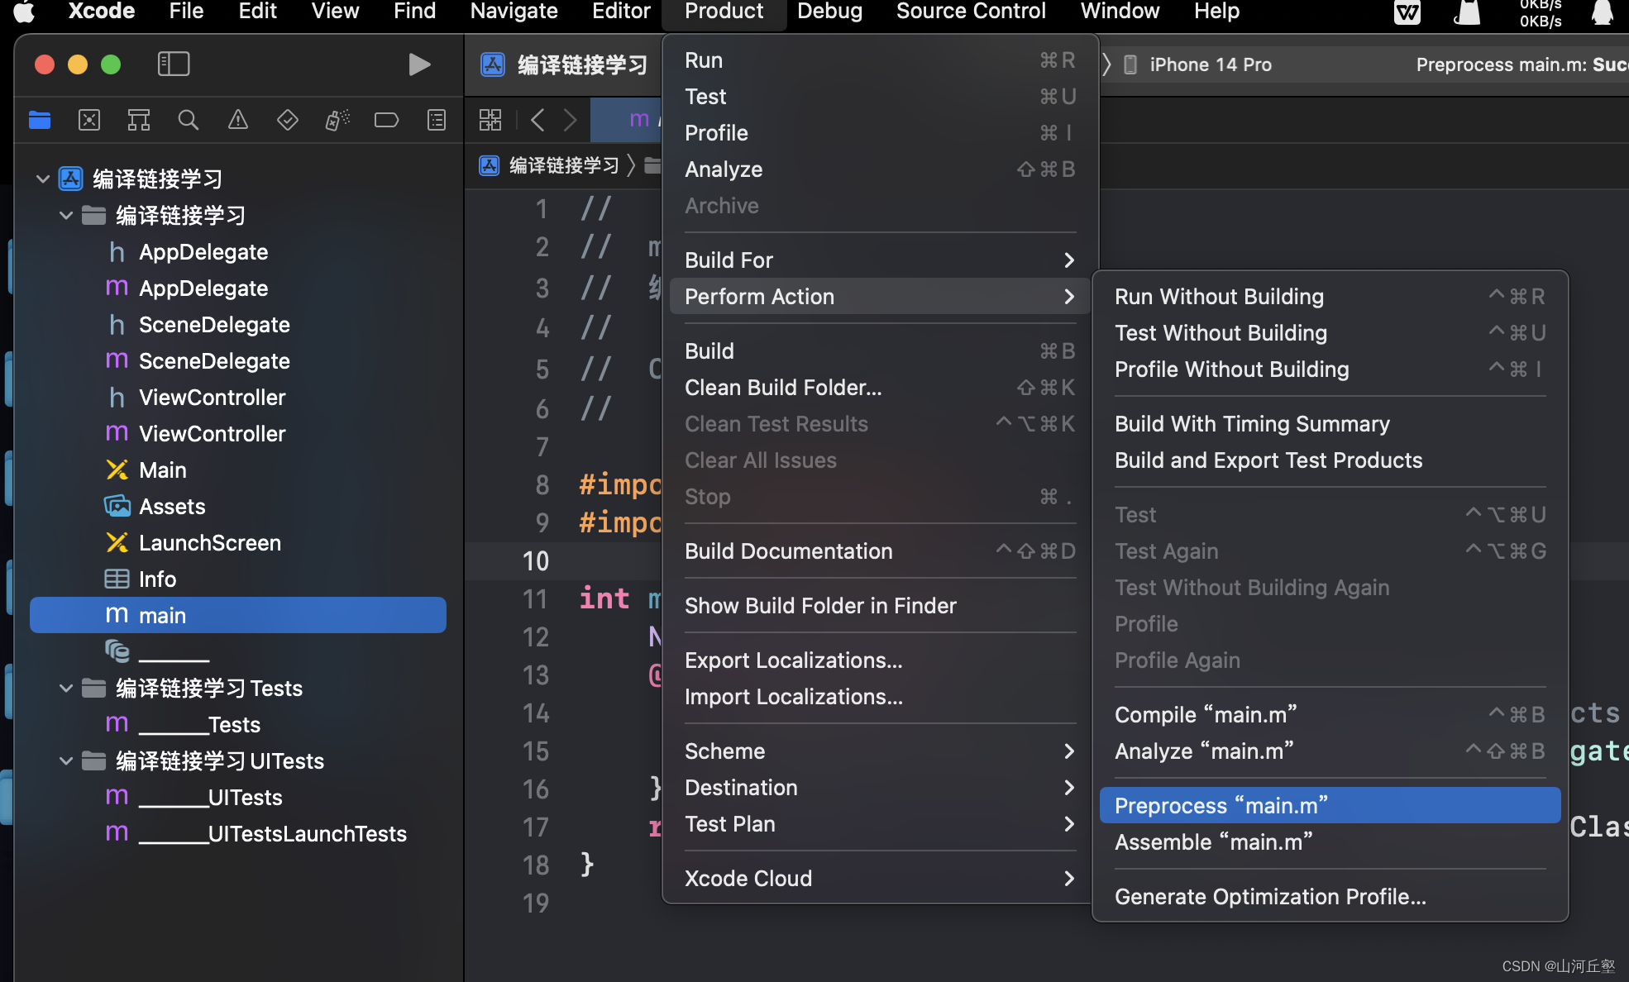Choose Run Without Building
The image size is (1629, 982).
point(1330,296)
